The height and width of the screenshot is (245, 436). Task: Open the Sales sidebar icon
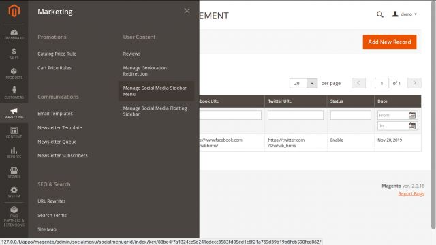(14, 54)
